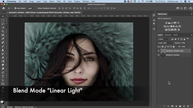Viewport: 193px width, 108px height.
Task: Select the Crop tool
Action: coord(3,31)
